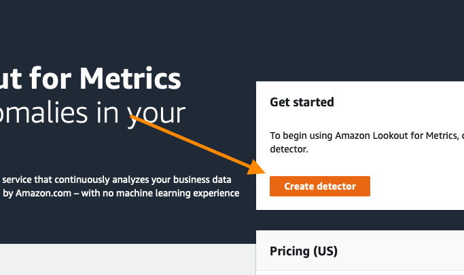Click the word 'Metrics' in the title
The width and height of the screenshot is (464, 275).
130,79
